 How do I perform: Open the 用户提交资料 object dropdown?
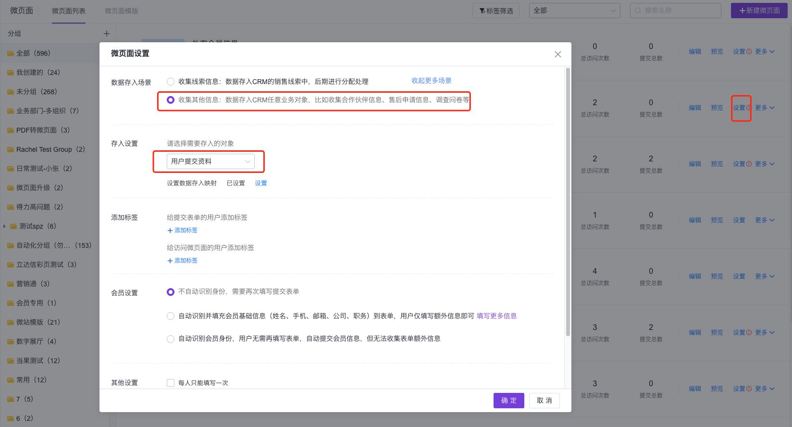pyautogui.click(x=210, y=161)
